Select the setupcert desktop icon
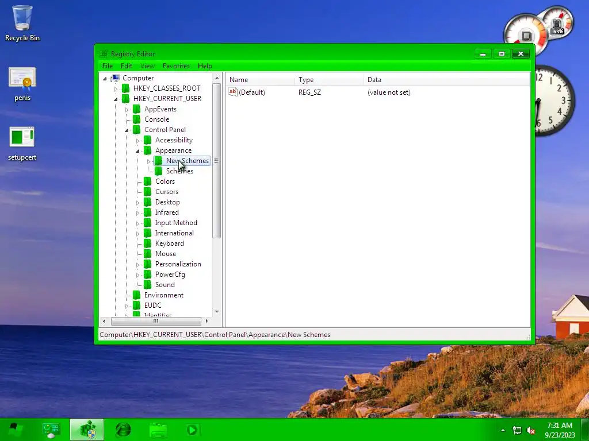This screenshot has height=441, width=589. pyautogui.click(x=22, y=144)
